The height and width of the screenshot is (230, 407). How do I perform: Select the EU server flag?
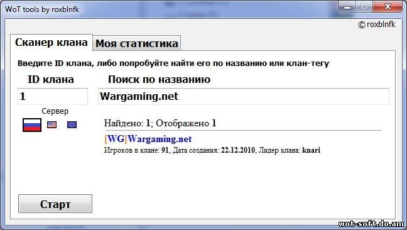point(72,125)
